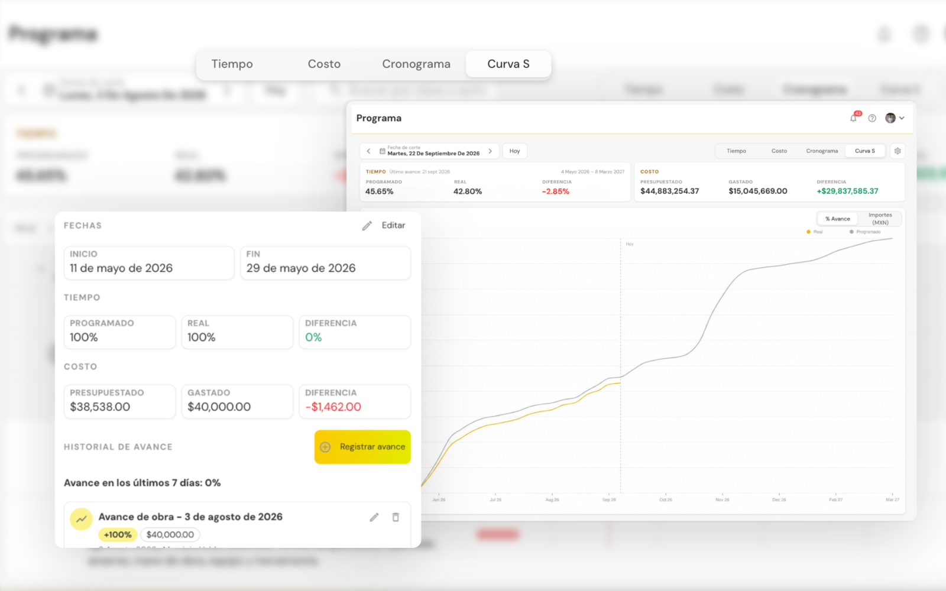The width and height of the screenshot is (946, 591).
Task: Select Curva S in the enlarged tab strip
Action: click(x=508, y=64)
